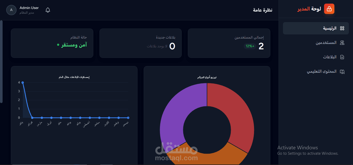Click the new reports value 0
The height and width of the screenshot is (165, 353).
coord(172,46)
